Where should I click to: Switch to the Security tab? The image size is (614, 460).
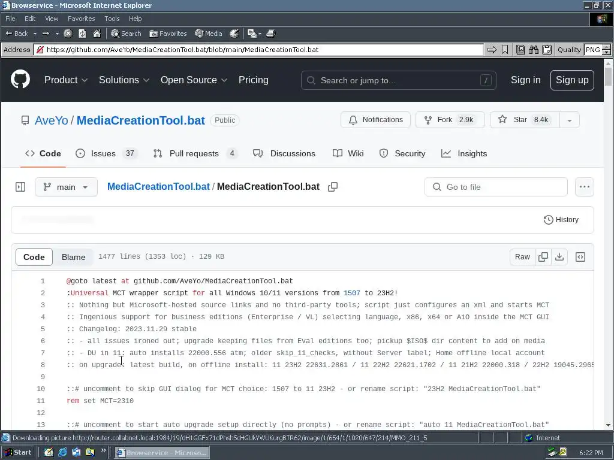coord(402,153)
